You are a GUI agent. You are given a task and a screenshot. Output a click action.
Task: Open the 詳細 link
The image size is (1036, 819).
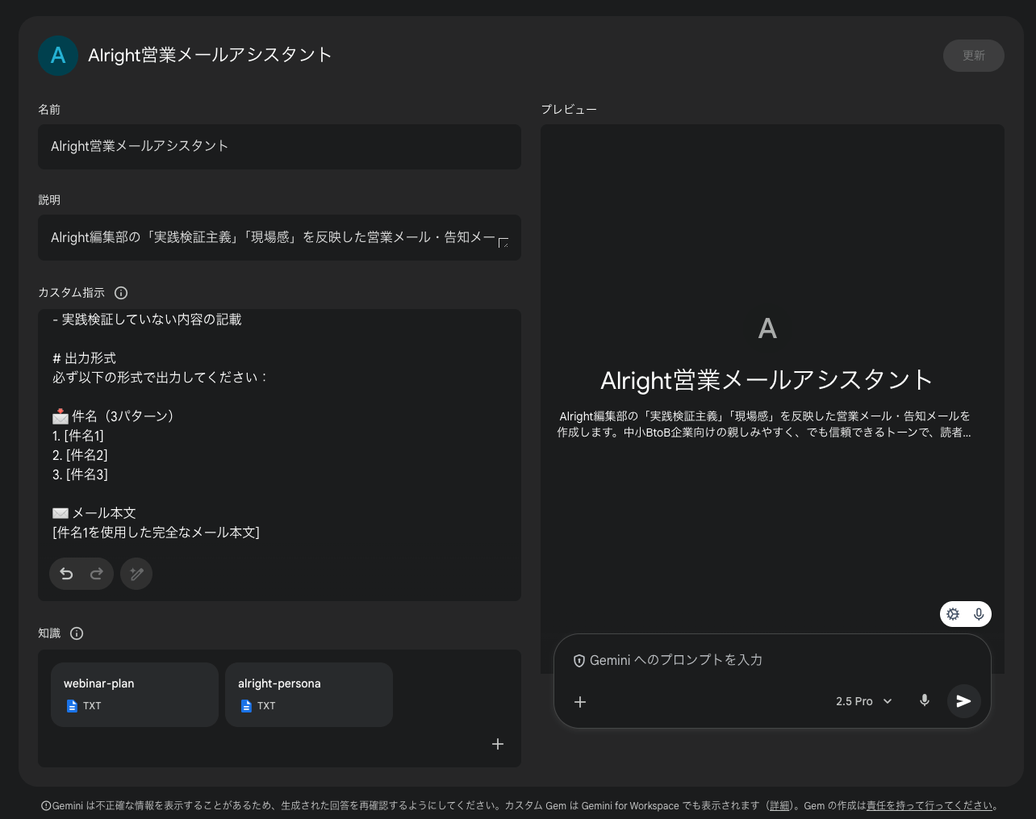tap(779, 804)
